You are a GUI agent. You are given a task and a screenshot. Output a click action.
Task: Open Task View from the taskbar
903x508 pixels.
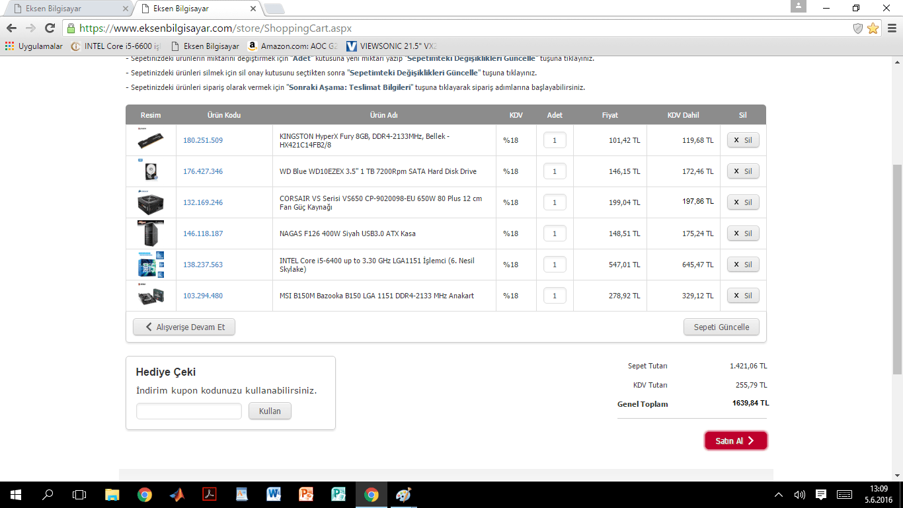pos(79,494)
